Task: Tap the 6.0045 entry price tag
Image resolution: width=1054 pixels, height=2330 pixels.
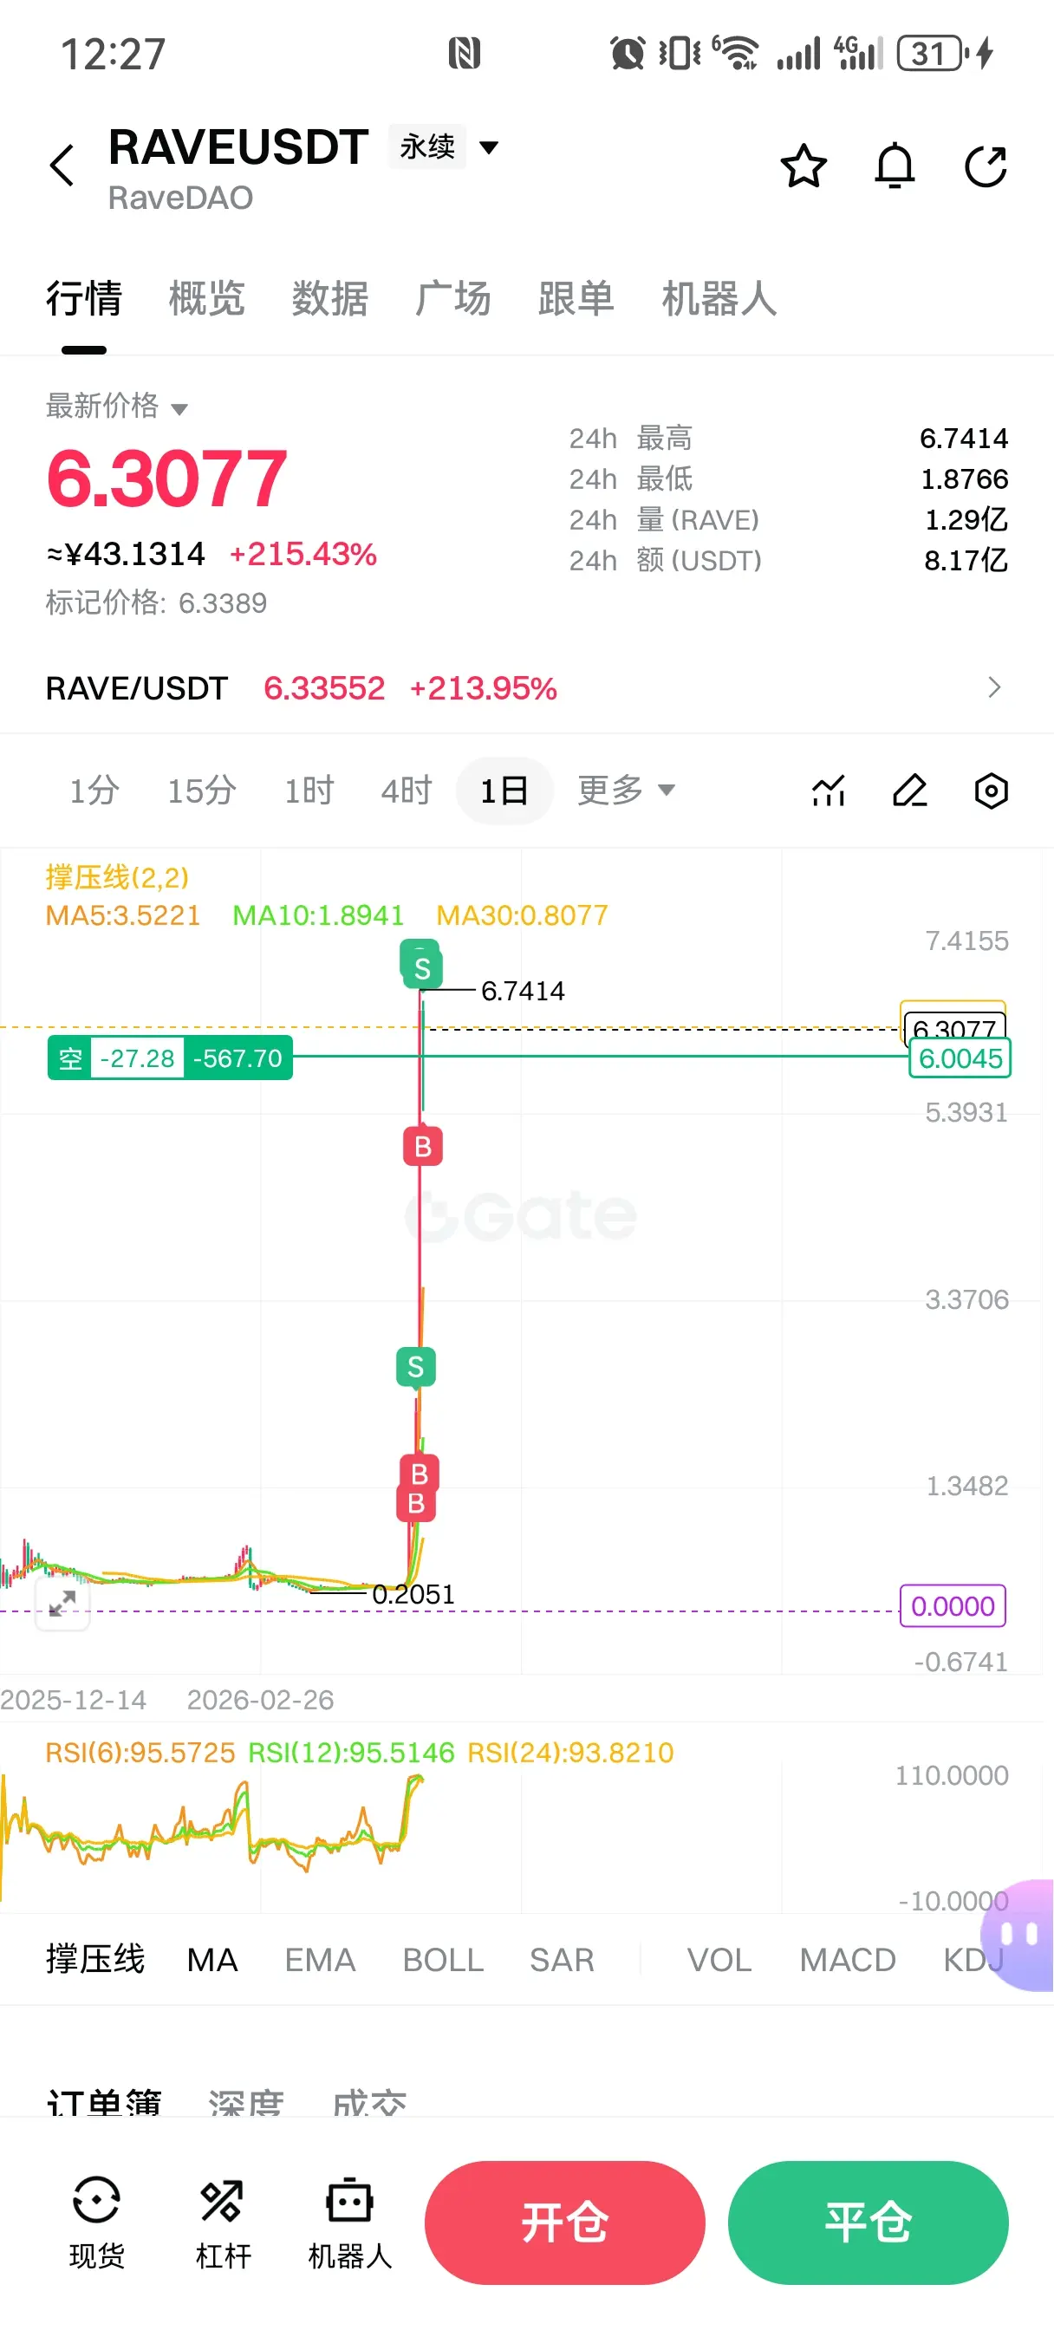Action: [960, 1058]
